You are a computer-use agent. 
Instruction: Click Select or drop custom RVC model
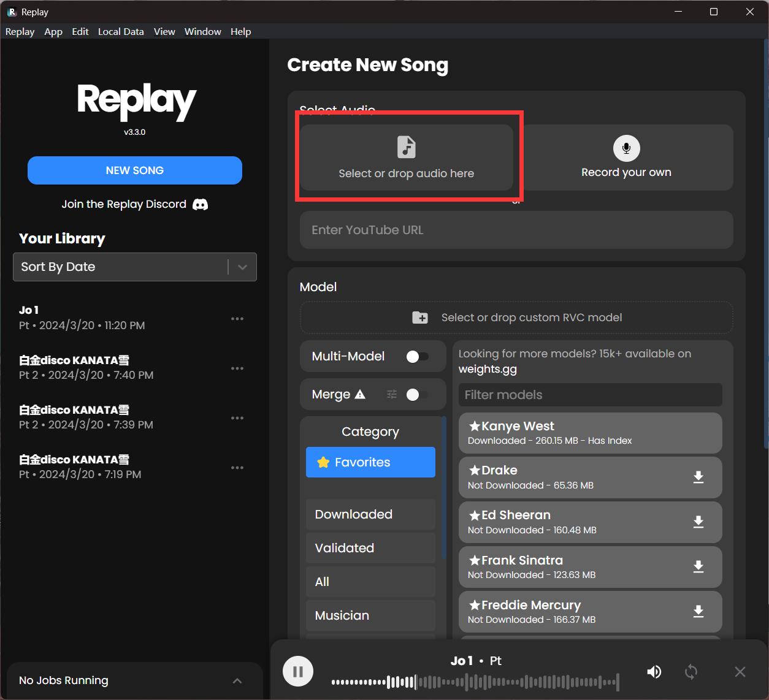click(516, 318)
